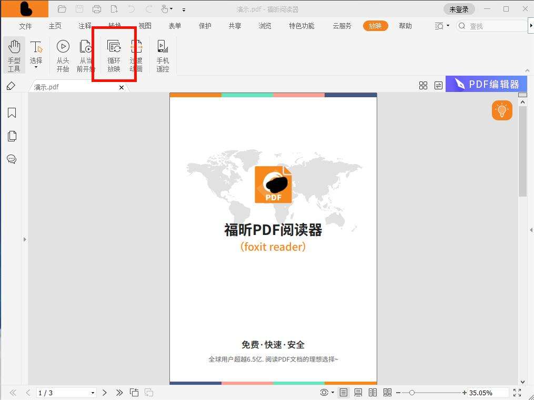Open mobile remote control (手机遥控)

point(162,54)
